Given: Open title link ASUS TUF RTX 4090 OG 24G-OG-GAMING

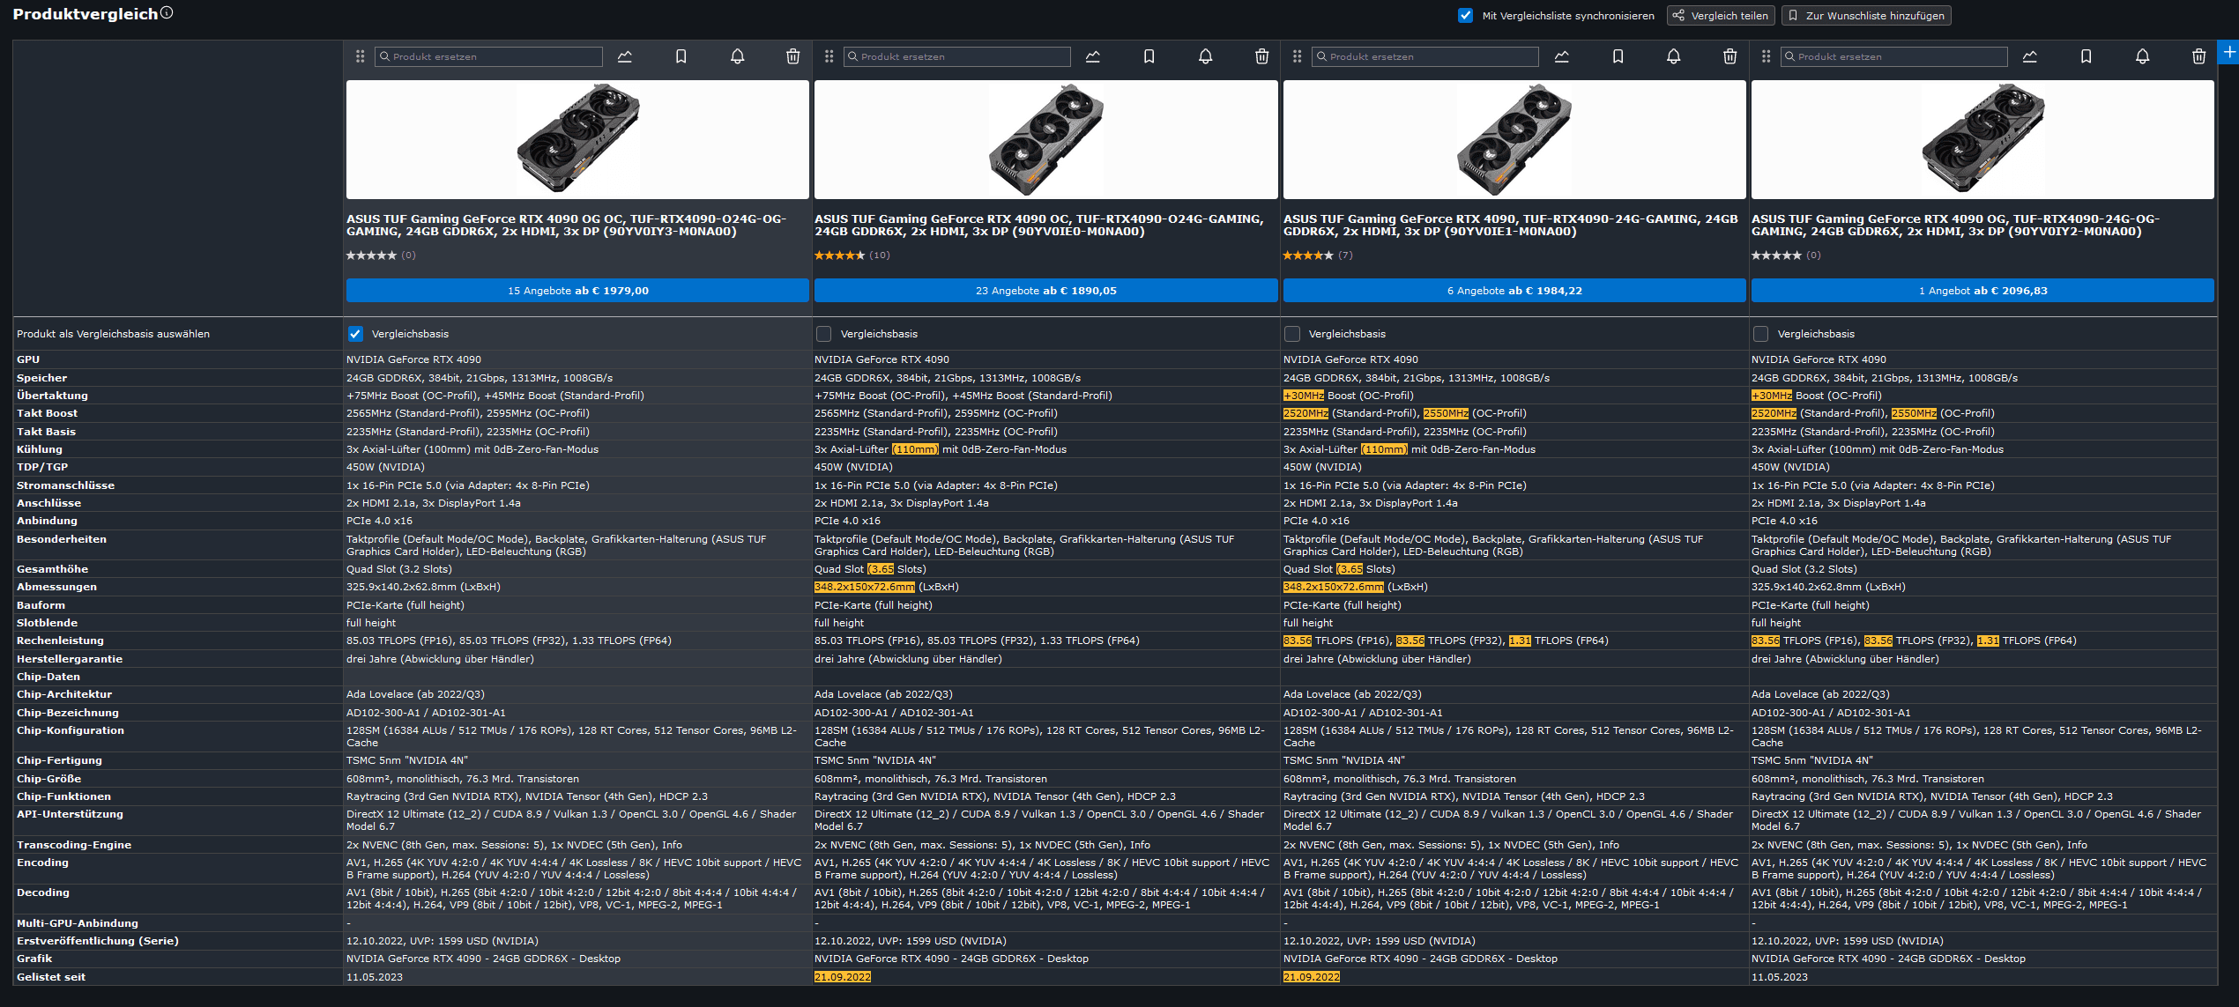Looking at the screenshot, I should point(1955,226).
